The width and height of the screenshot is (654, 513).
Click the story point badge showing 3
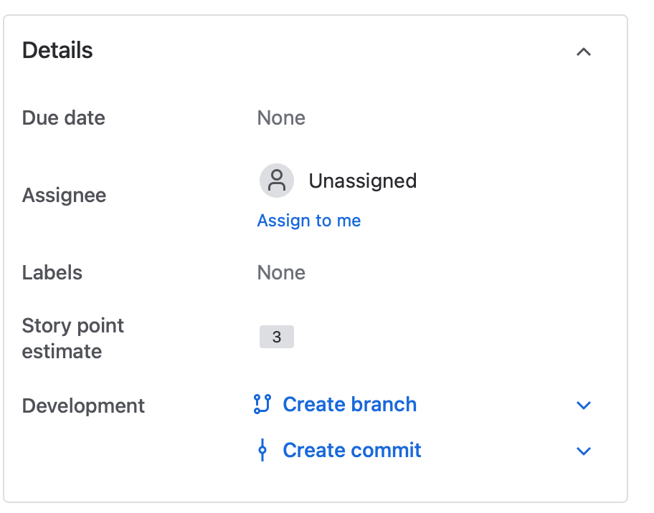277,337
